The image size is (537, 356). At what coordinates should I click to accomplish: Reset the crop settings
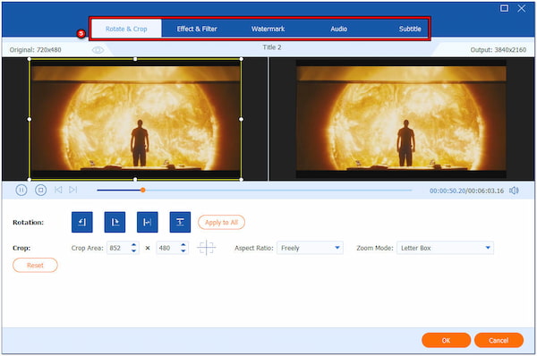[x=35, y=265]
